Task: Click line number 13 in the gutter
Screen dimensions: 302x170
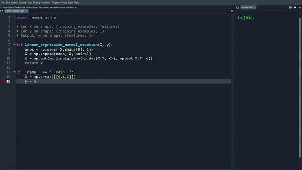Action: [x=8, y=72]
